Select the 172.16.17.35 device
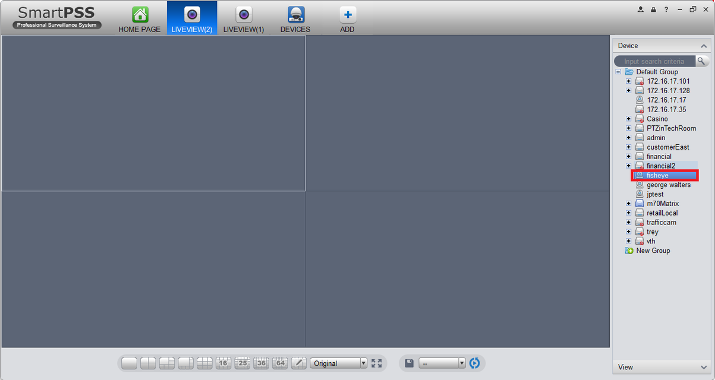This screenshot has width=715, height=380. click(666, 109)
